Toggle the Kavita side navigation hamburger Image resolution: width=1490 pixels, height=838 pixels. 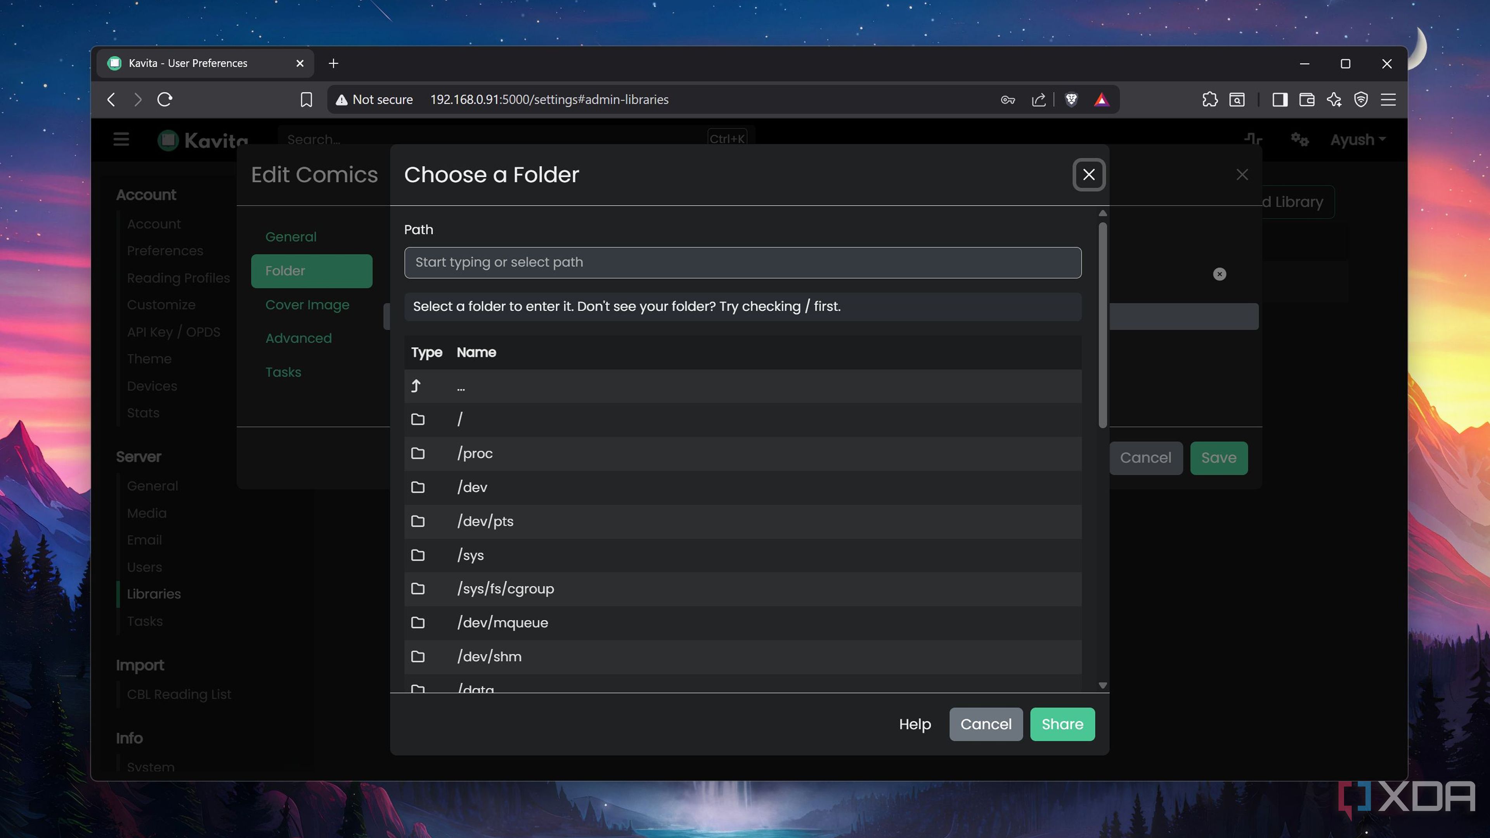click(121, 139)
